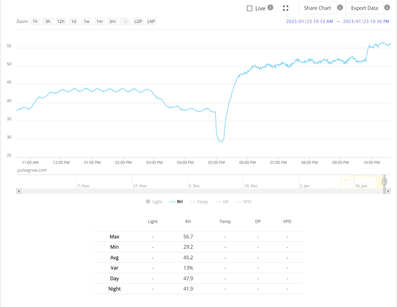Enable the Live checkbox
Screen dimensions: 397x307
pyautogui.click(x=250, y=8)
